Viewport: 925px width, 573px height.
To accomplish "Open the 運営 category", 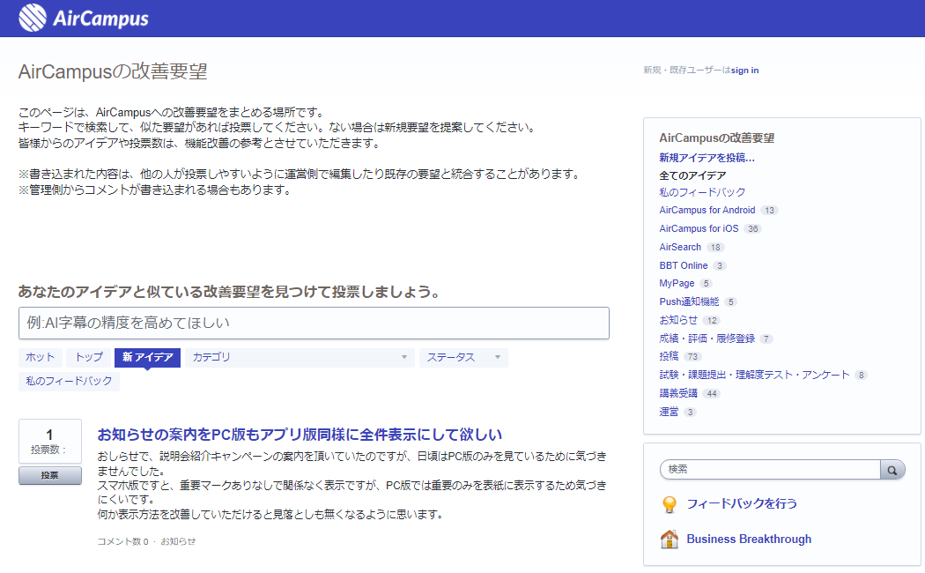I will point(669,412).
